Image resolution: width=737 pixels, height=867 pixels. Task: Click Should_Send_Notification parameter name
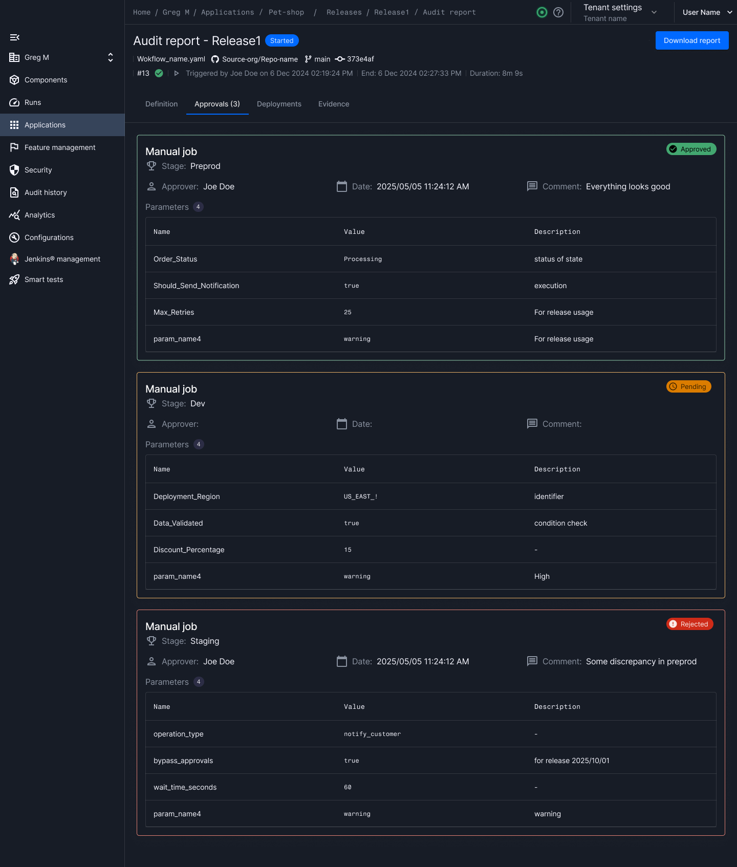(196, 286)
